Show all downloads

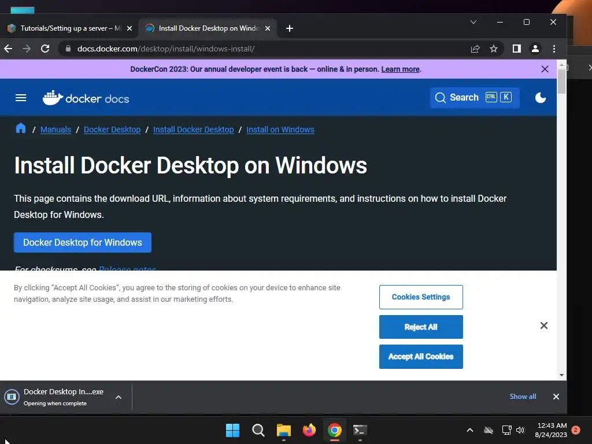[523, 397]
